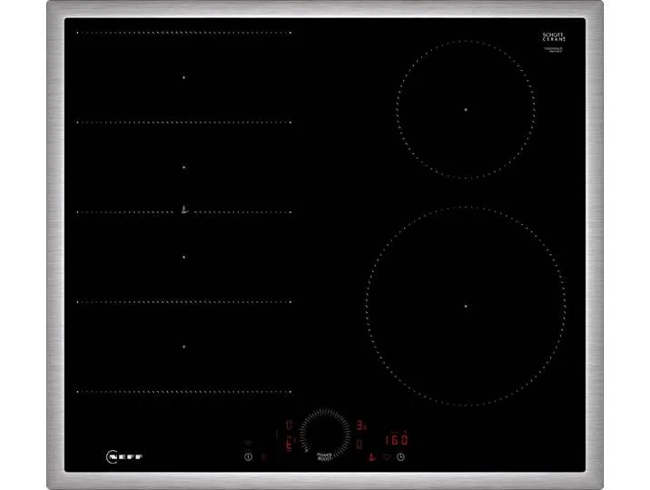Screen dimensions: 650x490
Task: Tap the centre dot of large round zone
Action: (x=466, y=307)
